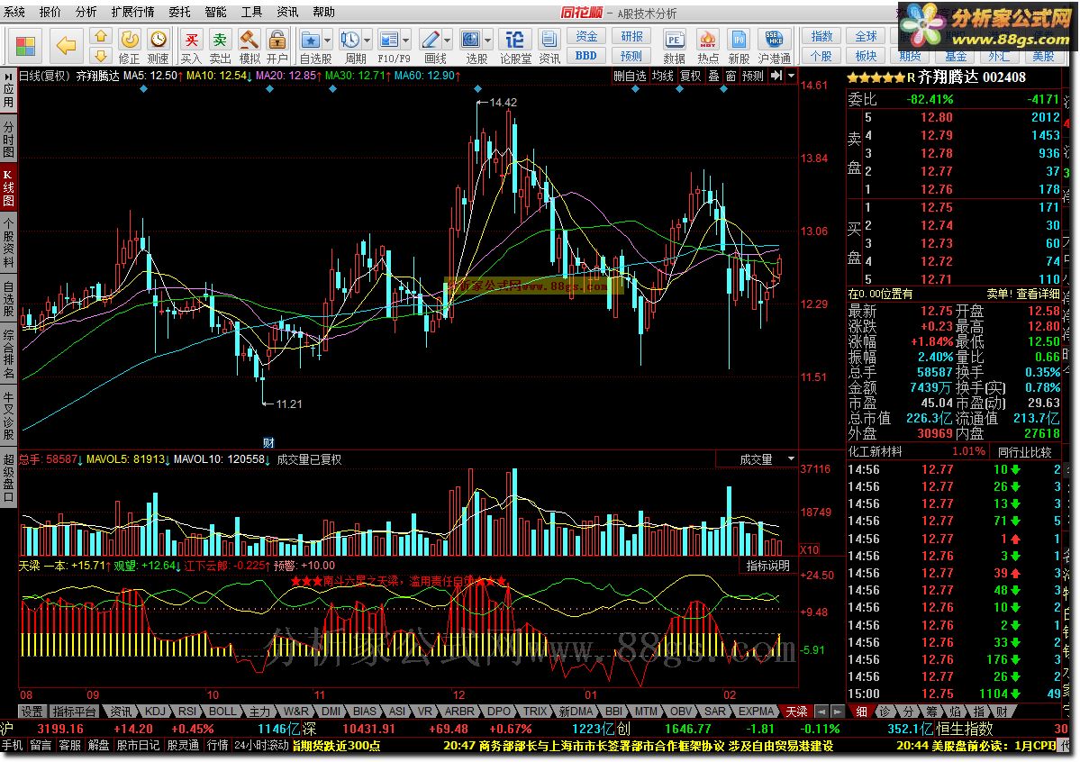
Task: Click the colorful home grid icon
Action: [x=25, y=46]
